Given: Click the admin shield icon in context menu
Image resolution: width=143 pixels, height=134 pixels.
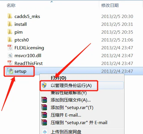Looking at the screenshot, I should pyautogui.click(x=44, y=85).
